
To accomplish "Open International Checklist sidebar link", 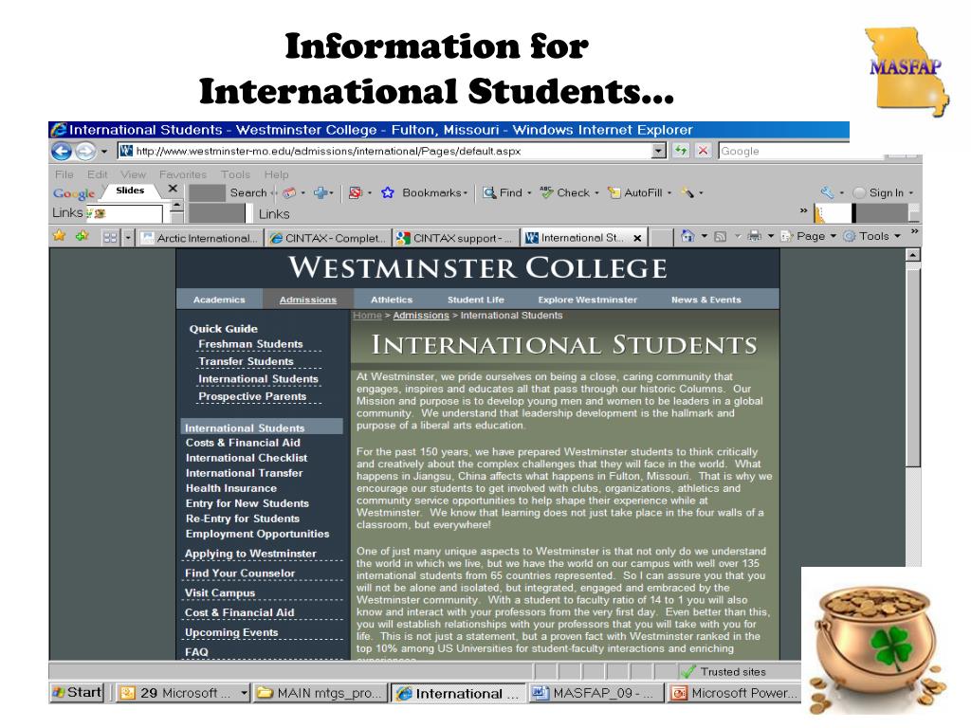I will (247, 458).
